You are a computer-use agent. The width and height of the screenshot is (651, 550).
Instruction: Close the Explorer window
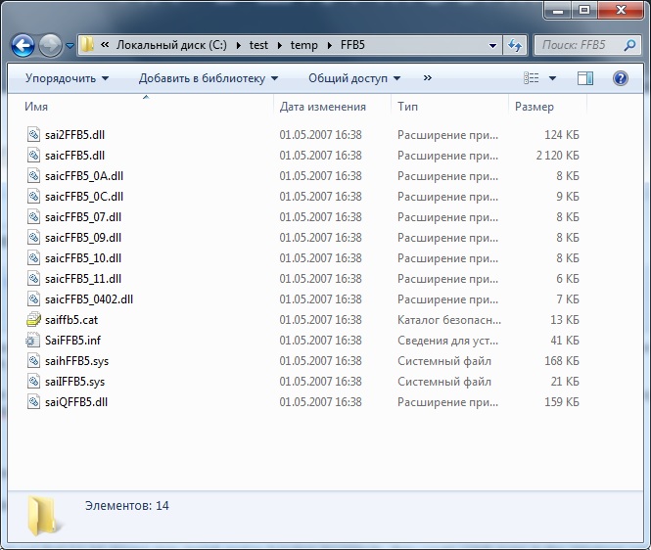621,10
